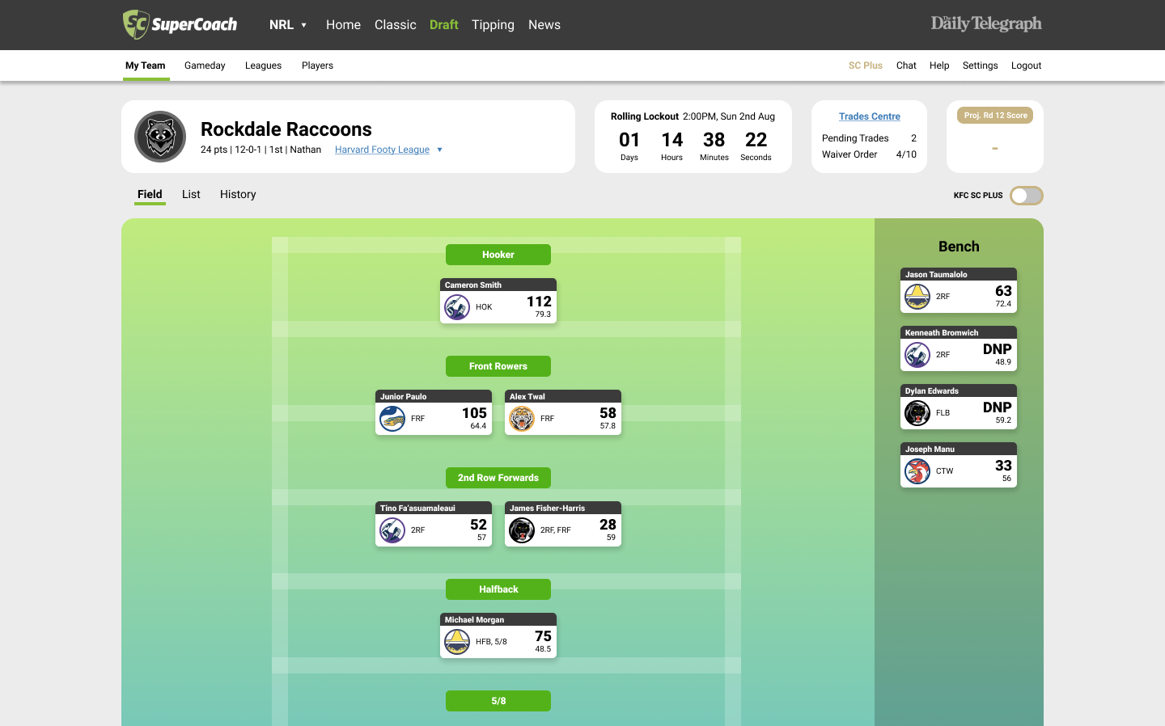Open the Players tab
This screenshot has height=726, width=1165.
317,65
